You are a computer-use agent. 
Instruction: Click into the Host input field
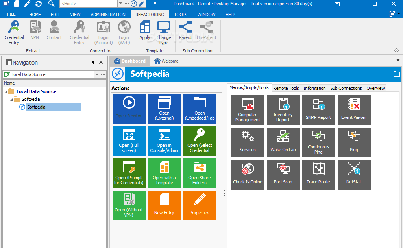tap(89, 4)
